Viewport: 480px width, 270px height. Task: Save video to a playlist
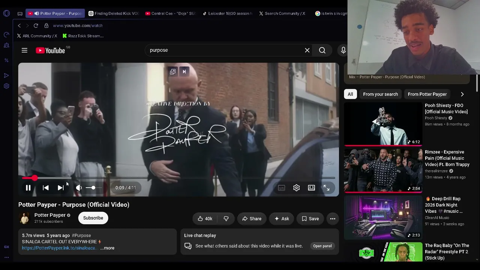click(x=310, y=219)
